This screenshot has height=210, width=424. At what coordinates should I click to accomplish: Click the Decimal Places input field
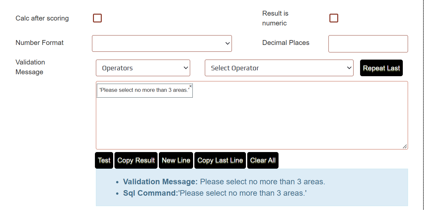pyautogui.click(x=368, y=44)
